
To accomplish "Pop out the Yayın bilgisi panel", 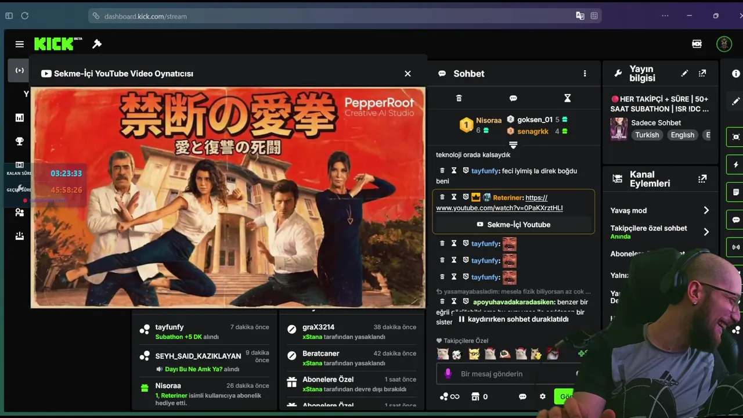I will (x=702, y=73).
